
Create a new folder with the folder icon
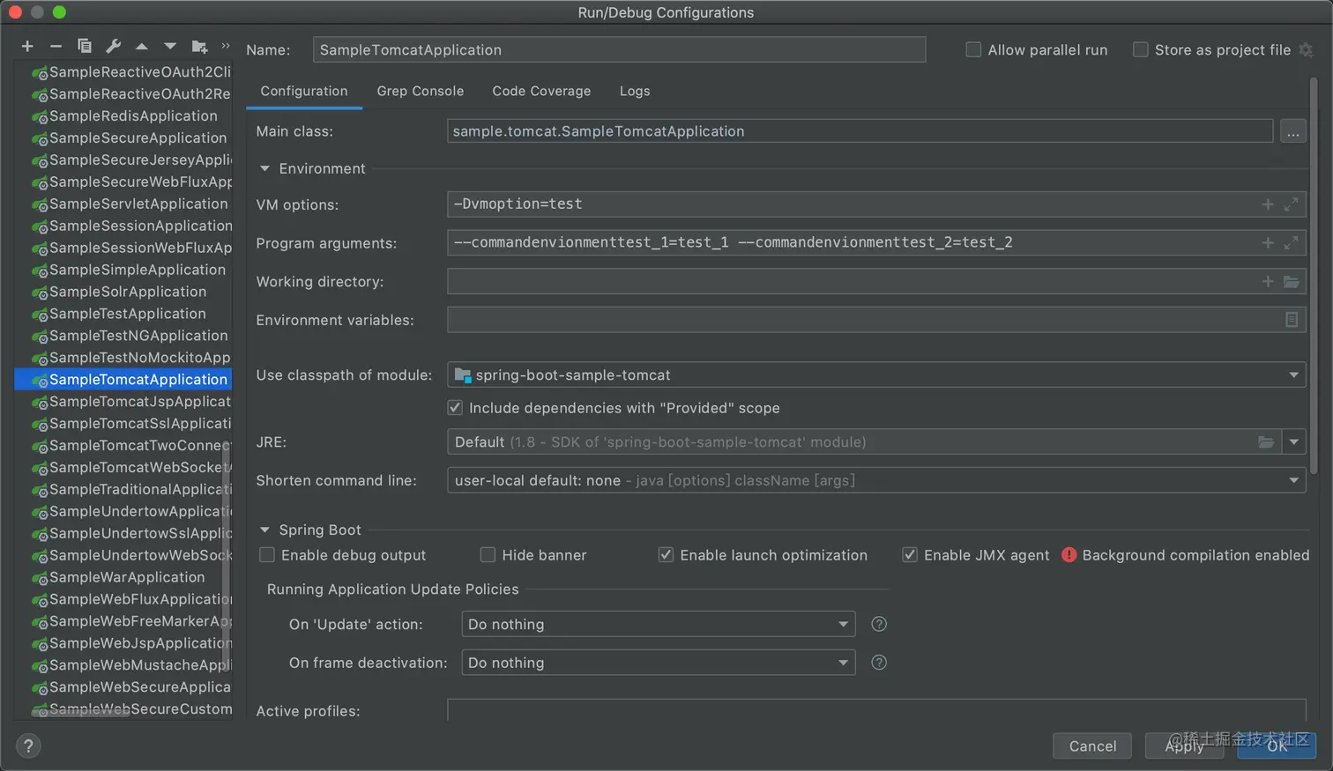199,47
